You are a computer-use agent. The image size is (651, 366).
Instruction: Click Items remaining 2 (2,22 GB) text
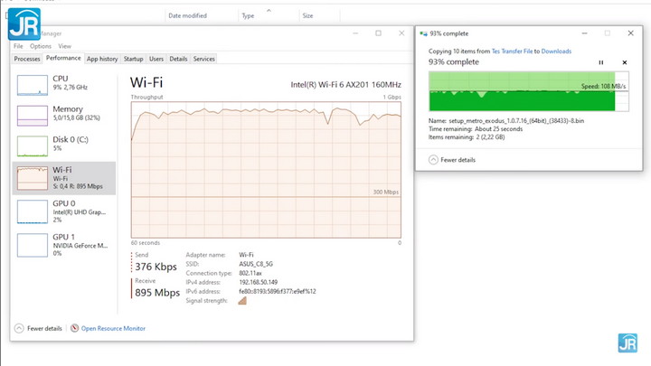(x=467, y=137)
